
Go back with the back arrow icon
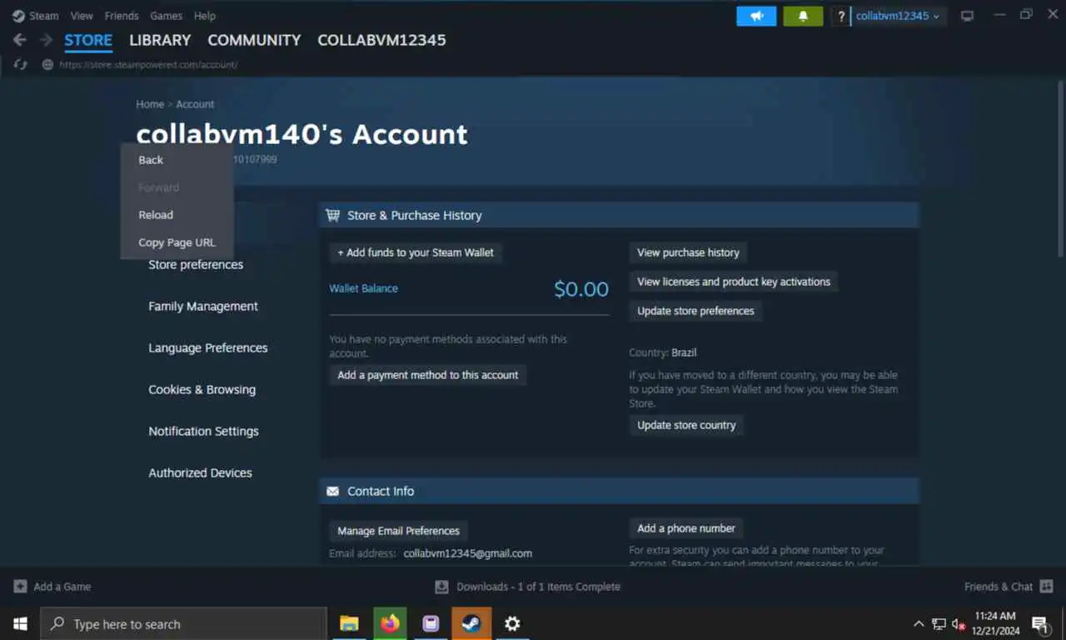point(20,40)
